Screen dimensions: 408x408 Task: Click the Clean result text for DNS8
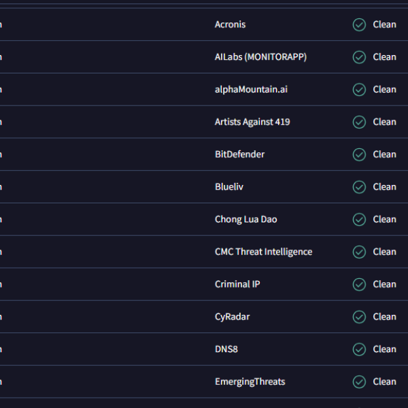pyautogui.click(x=384, y=350)
